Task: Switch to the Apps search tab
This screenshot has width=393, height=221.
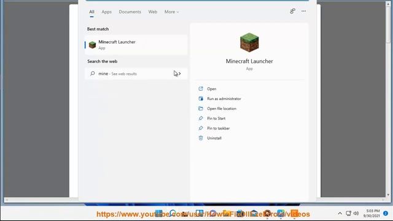Action: tap(106, 12)
